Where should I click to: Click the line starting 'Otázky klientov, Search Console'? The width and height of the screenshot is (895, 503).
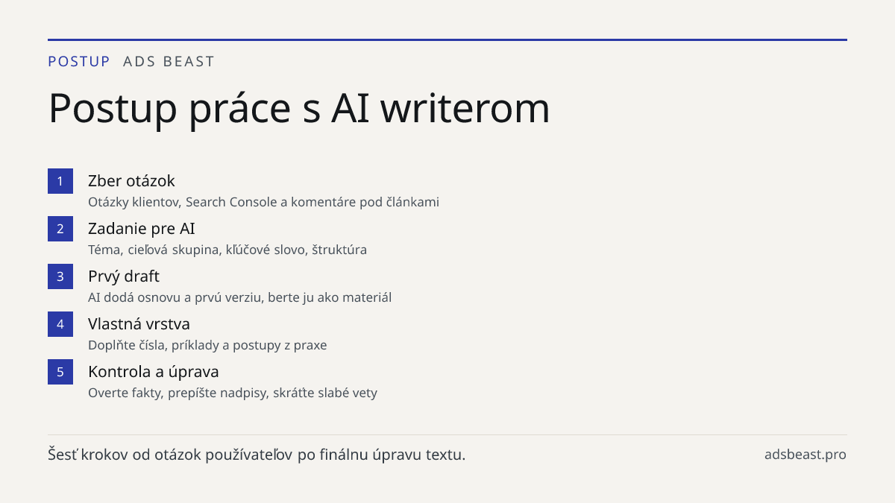coord(263,202)
